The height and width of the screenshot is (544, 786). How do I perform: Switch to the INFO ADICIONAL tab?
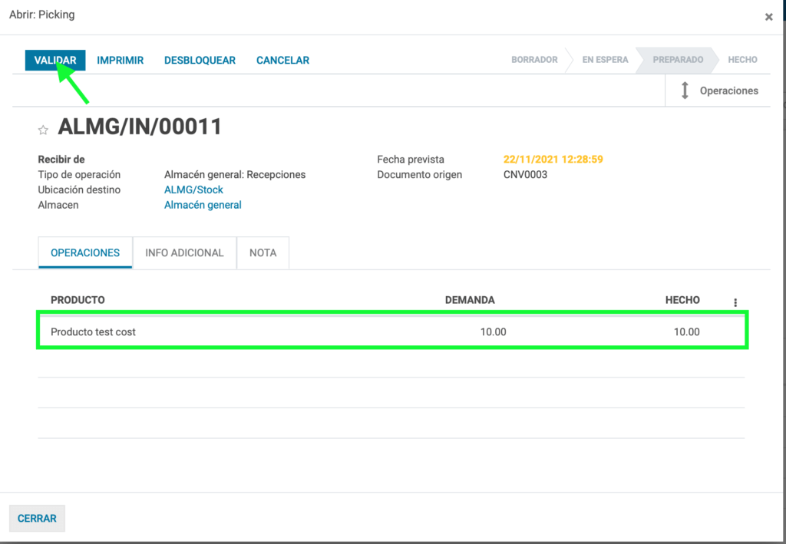(x=184, y=253)
